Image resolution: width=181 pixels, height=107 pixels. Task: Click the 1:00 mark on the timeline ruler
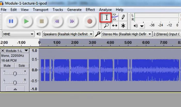tap(57, 43)
